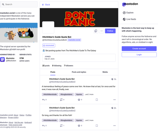
Task: Boost the peace quote post
Action: (x=61, y=100)
